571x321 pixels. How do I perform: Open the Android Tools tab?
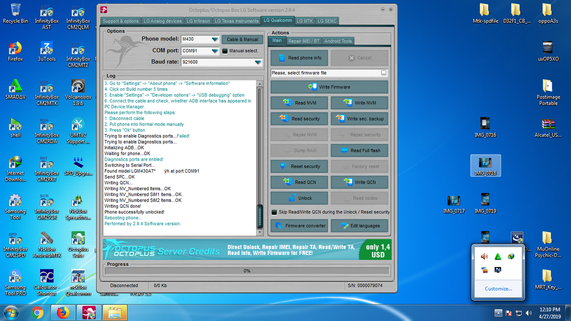tap(338, 41)
